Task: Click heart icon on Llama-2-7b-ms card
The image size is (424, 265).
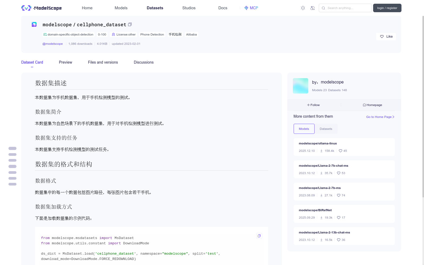Action: 339,195
